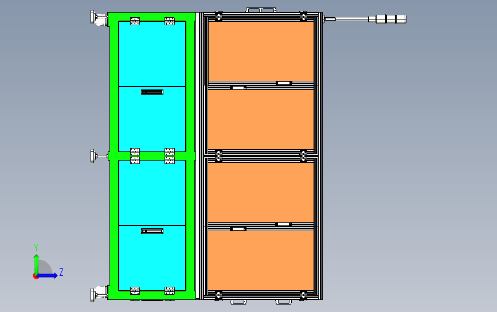Select the right latch between the bottom two orange panels
The width and height of the screenshot is (497, 312).
[x=283, y=224]
